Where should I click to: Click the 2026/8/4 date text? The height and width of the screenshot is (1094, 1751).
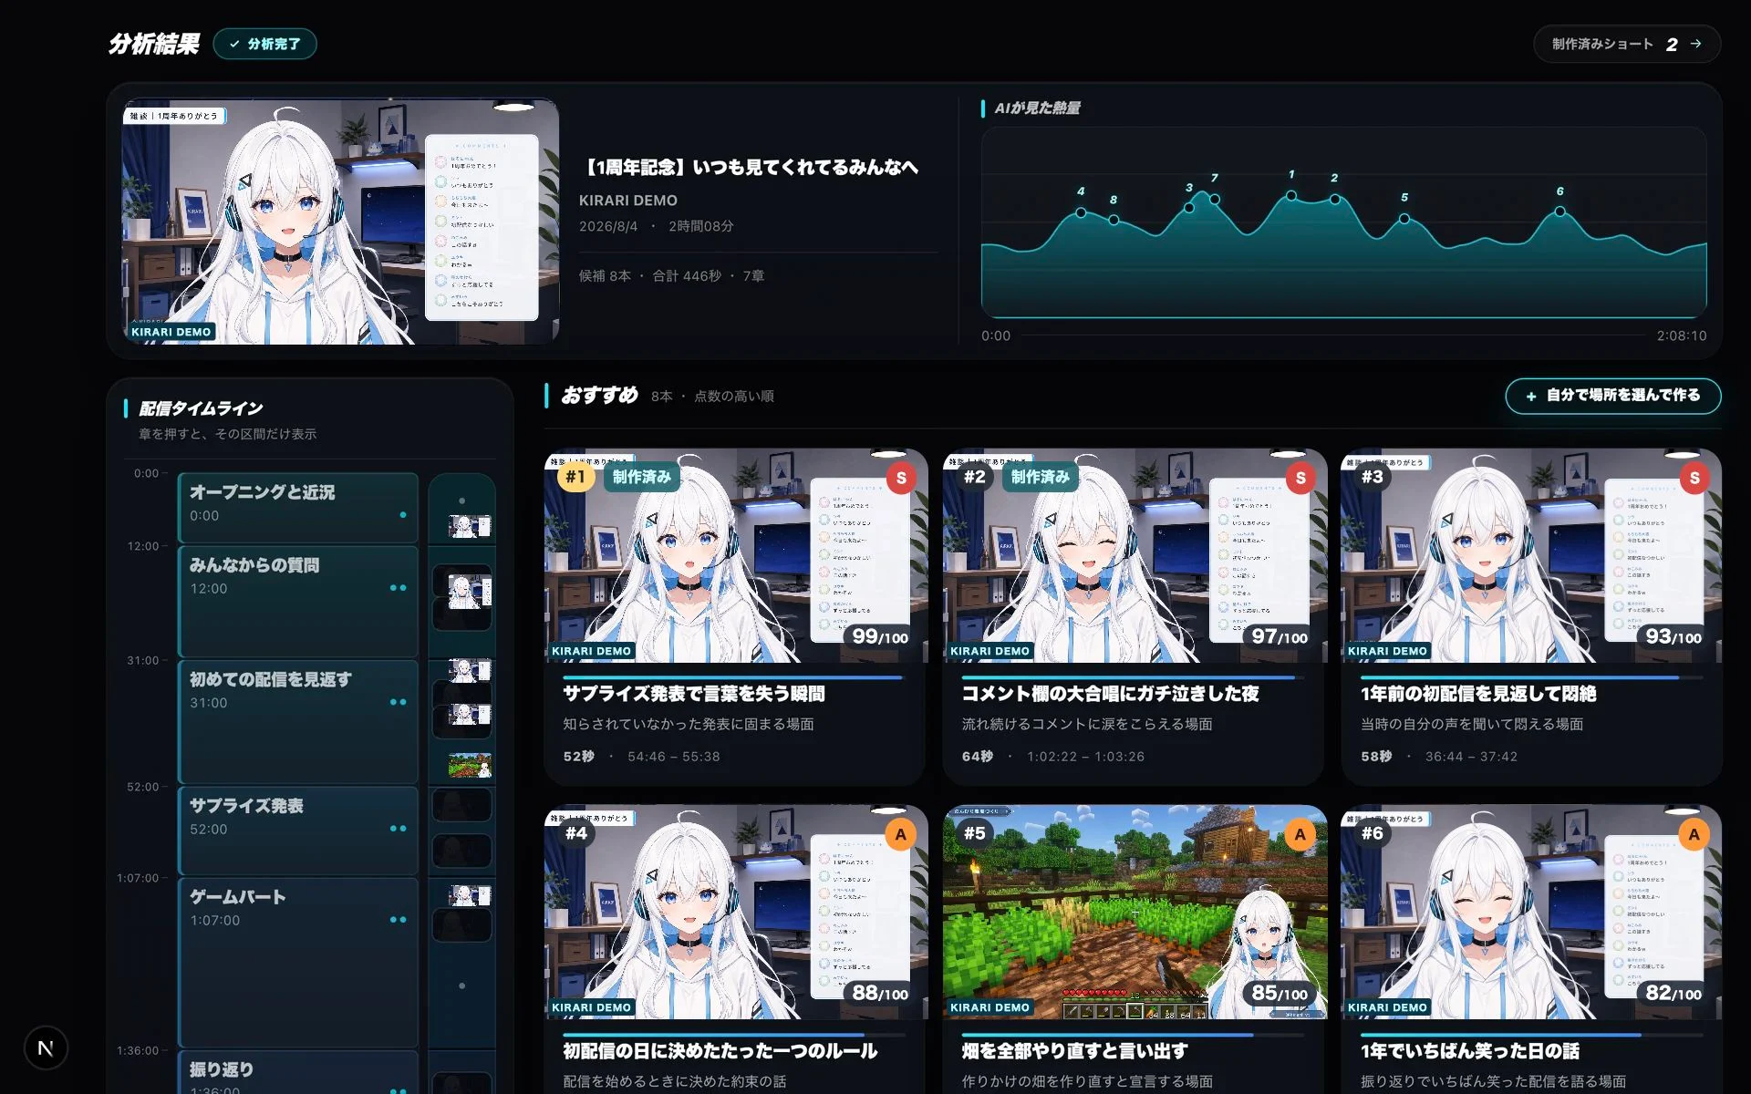[x=608, y=226]
